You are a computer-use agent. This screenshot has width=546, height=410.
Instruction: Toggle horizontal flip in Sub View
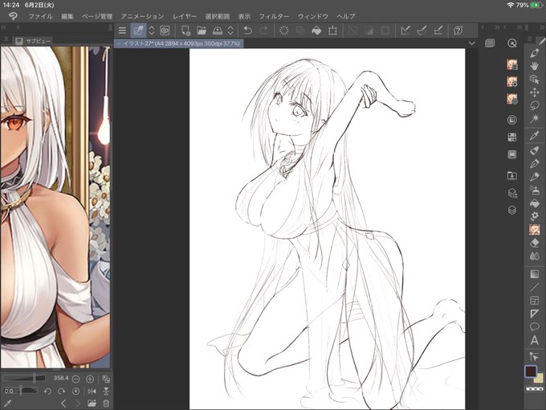[x=92, y=392]
